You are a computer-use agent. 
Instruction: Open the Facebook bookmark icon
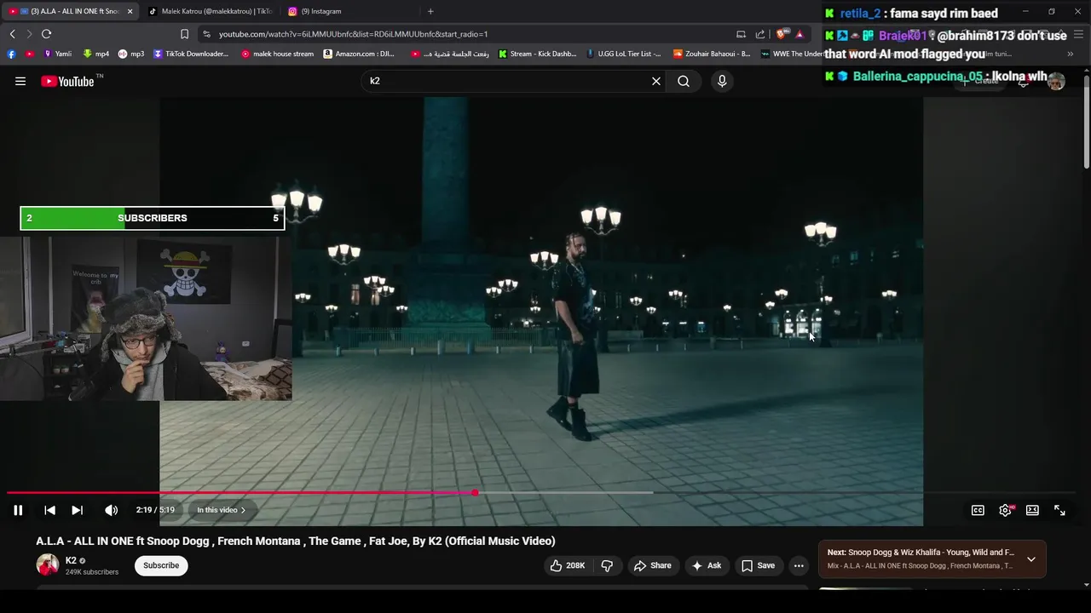[11, 54]
